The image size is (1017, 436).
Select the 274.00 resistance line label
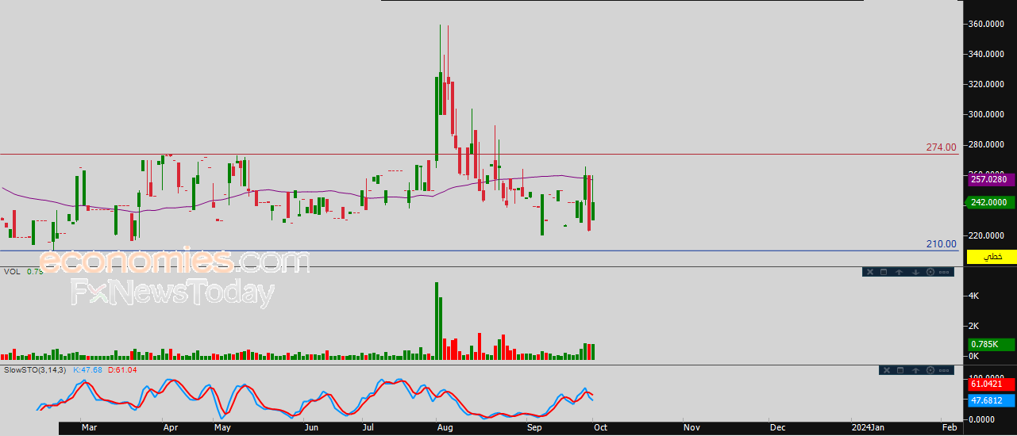coord(941,147)
